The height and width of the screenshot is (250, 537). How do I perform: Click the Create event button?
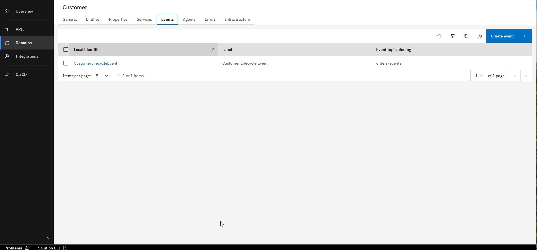point(508,36)
